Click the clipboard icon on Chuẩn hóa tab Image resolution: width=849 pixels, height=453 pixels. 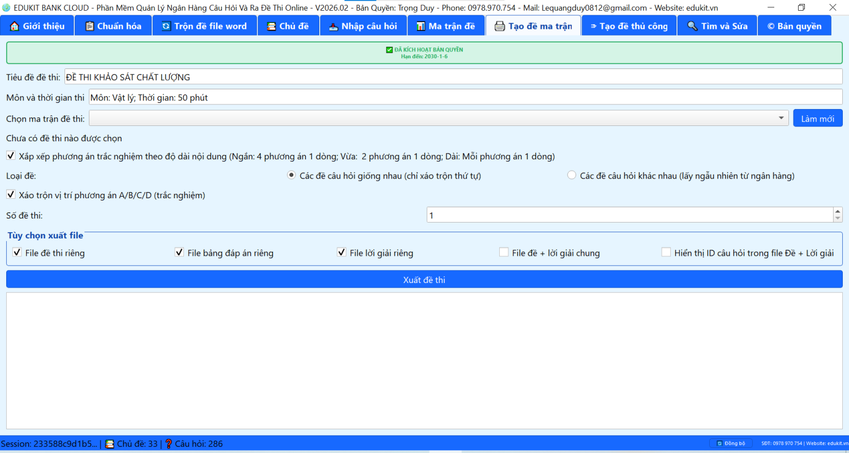tap(89, 27)
